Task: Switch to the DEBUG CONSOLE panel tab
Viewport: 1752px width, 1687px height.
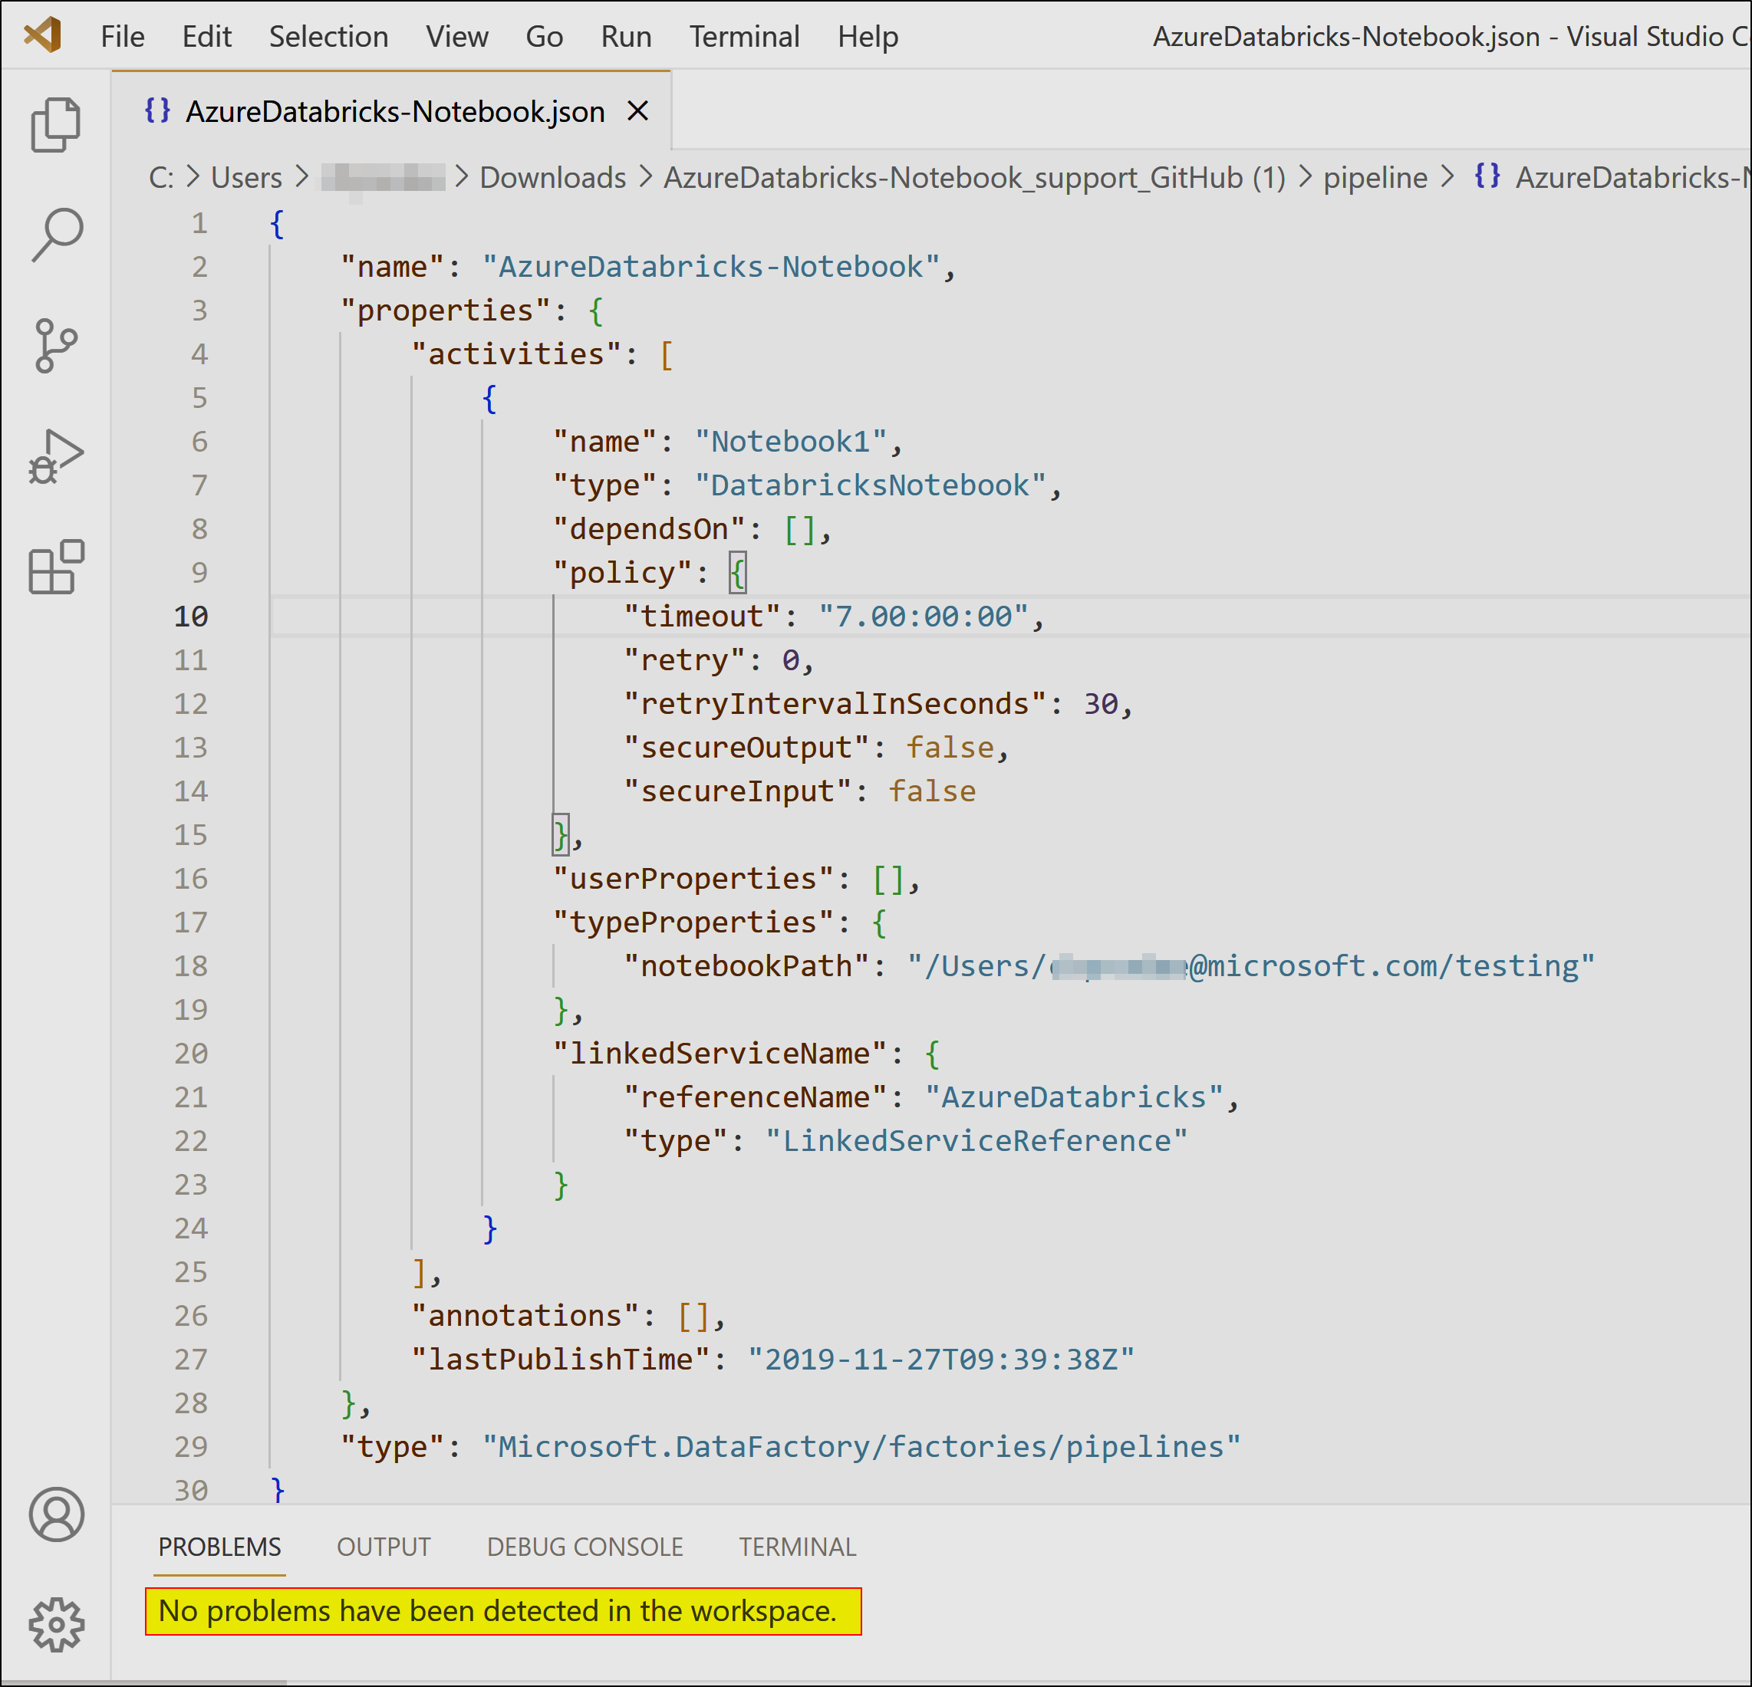Action: [x=584, y=1546]
